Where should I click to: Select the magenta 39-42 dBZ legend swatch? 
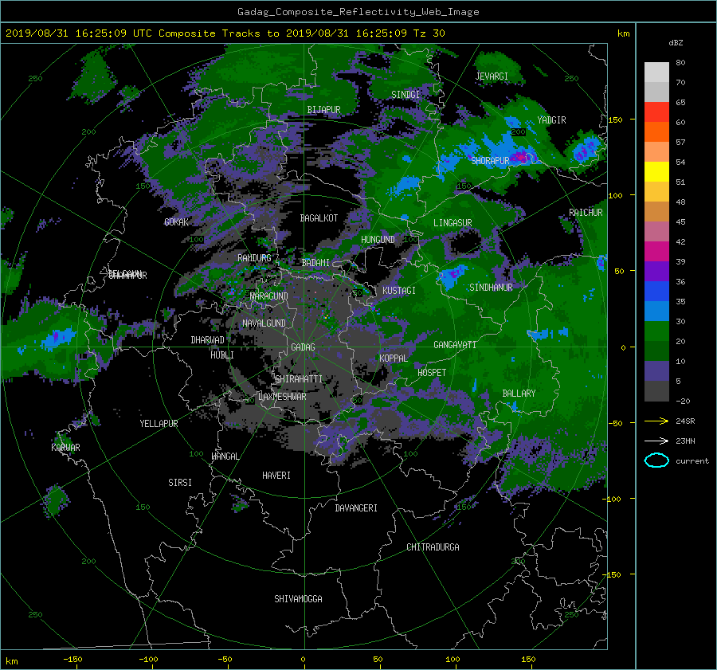[656, 252]
